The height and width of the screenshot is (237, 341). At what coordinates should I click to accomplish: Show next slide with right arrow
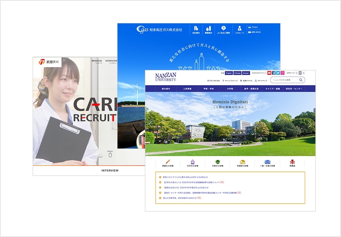click(310, 124)
